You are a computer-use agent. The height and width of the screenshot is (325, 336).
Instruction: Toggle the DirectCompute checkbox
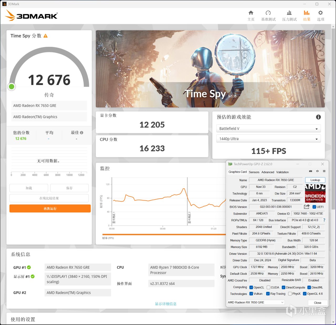point(283,287)
